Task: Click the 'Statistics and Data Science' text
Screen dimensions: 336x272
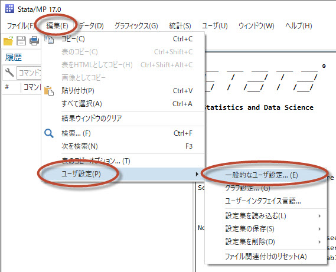Action: point(259,107)
